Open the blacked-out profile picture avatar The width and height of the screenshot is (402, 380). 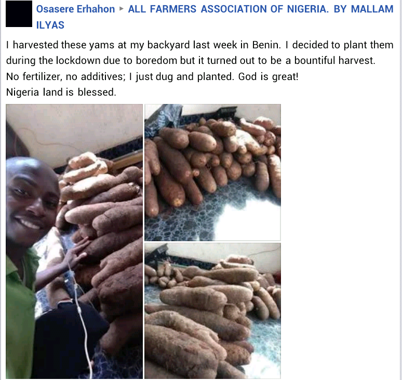(x=19, y=14)
